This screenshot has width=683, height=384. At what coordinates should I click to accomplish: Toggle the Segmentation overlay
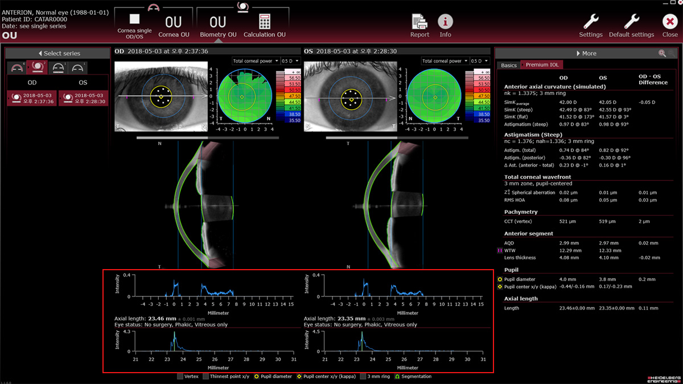click(x=396, y=377)
